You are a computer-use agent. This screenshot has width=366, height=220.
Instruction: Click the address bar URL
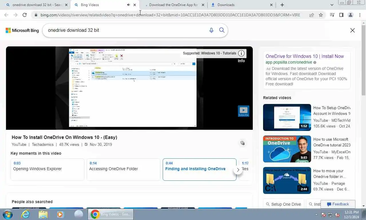pos(170,15)
